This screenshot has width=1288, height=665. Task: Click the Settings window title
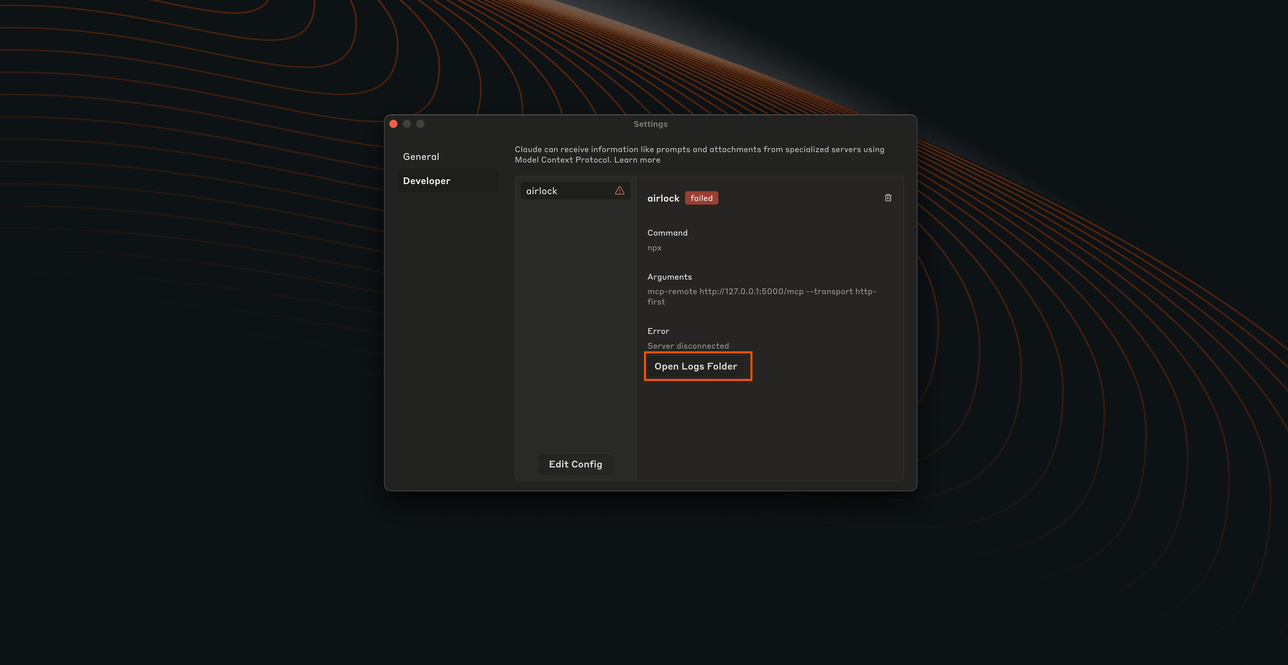pos(650,124)
